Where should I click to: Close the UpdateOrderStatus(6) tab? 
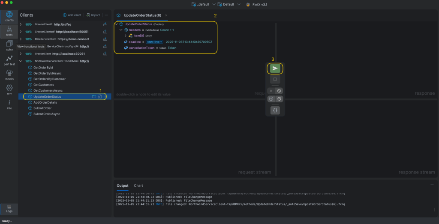click(x=166, y=15)
